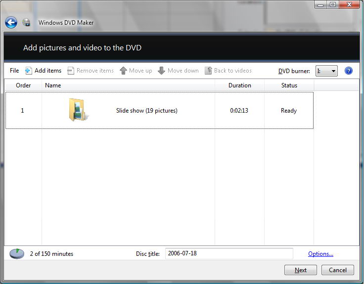Click the Add items label
Viewport: 364px width, 284px height.
[48, 71]
